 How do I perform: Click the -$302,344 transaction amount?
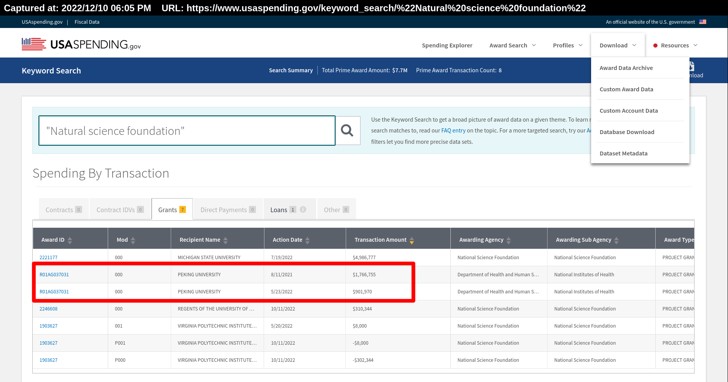363,360
